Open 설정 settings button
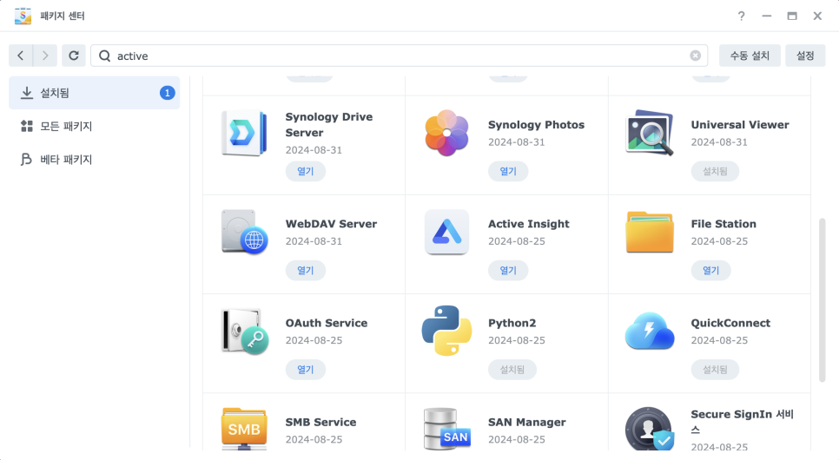 [x=805, y=56]
